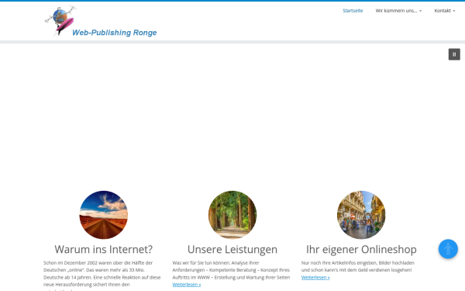Expand the Kontakt dropdown menu
This screenshot has width=465, height=291.
pos(445,11)
